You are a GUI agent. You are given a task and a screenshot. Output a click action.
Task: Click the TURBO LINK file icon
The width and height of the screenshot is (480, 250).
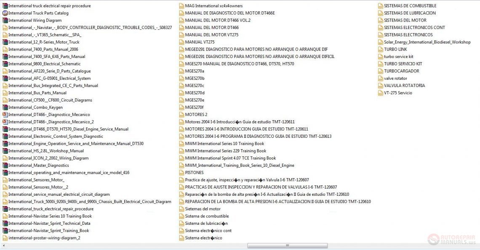point(381,49)
